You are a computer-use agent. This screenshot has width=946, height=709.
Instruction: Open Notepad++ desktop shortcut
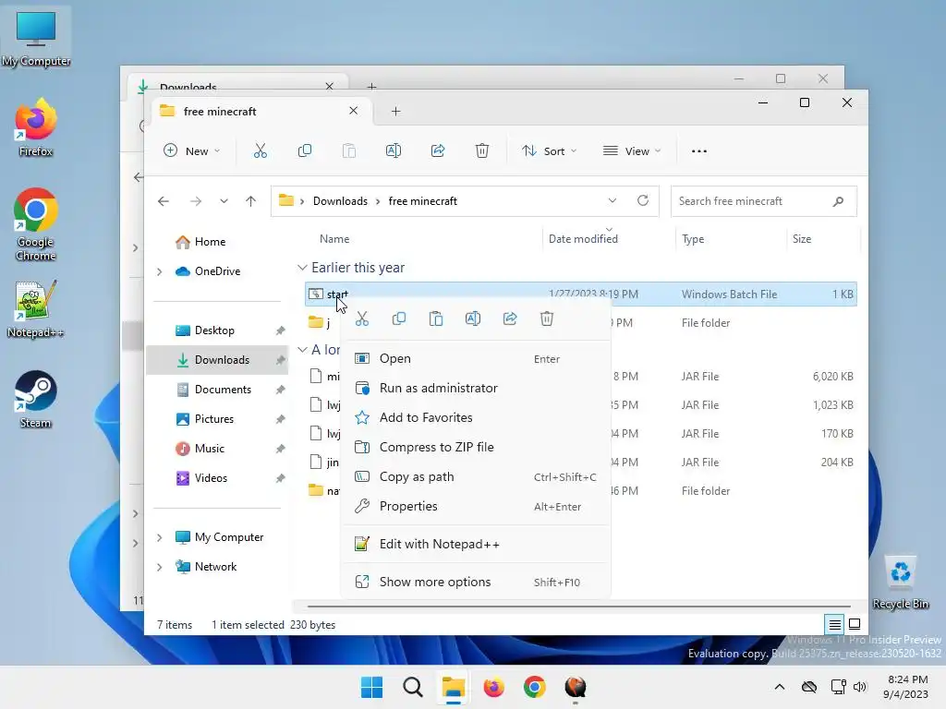pyautogui.click(x=36, y=309)
